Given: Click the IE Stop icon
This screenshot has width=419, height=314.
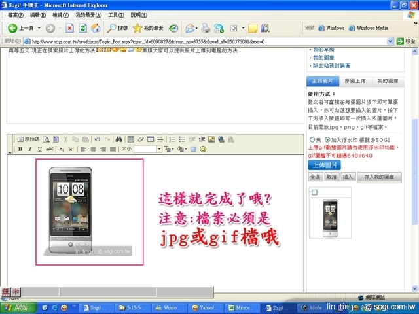Looking at the screenshot, I should 69,28.
